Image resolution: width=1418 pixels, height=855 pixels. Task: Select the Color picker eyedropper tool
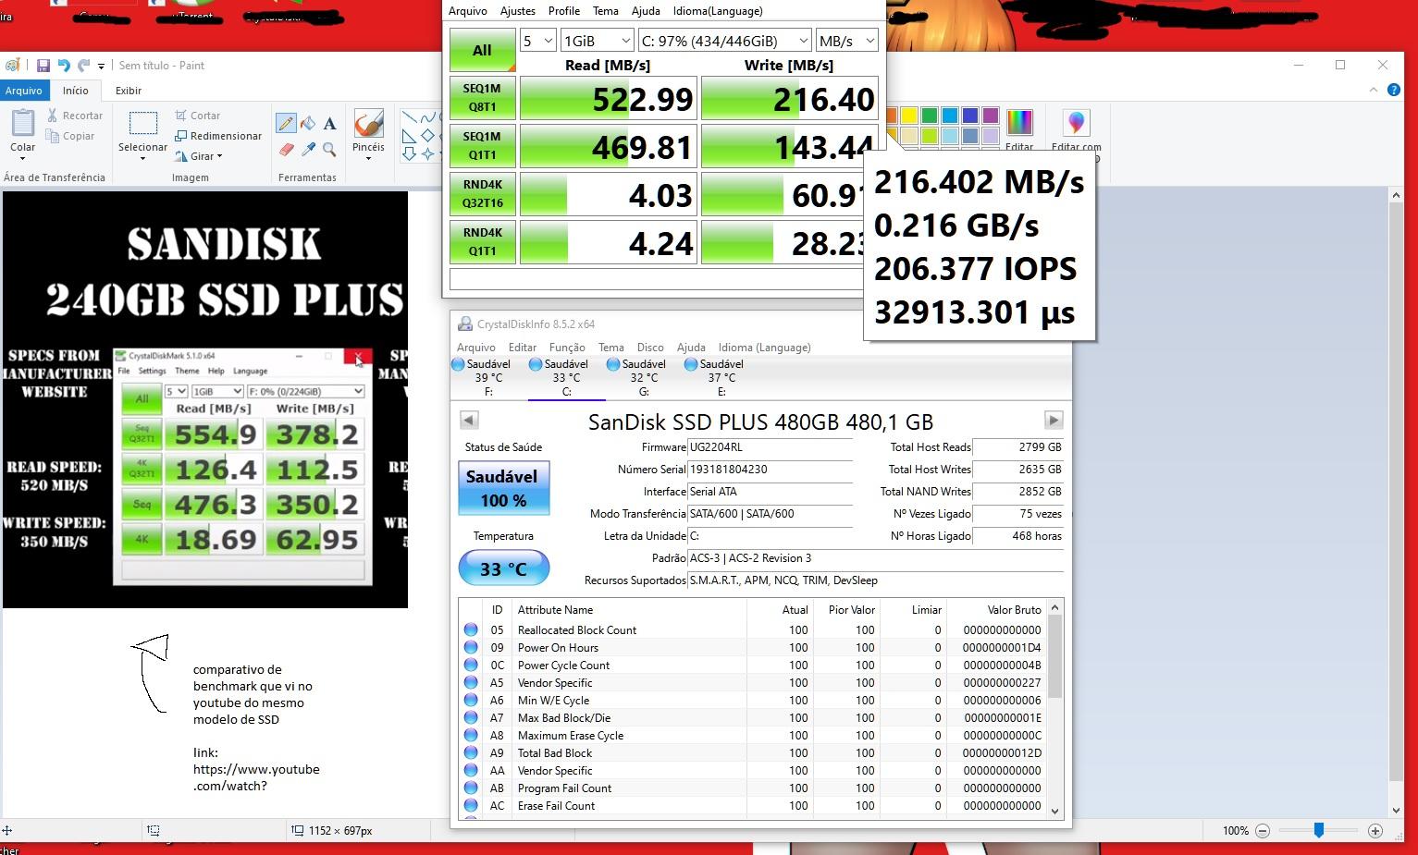(308, 149)
